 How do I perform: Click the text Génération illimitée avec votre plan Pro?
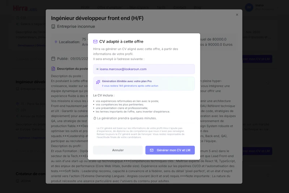tap(127, 81)
